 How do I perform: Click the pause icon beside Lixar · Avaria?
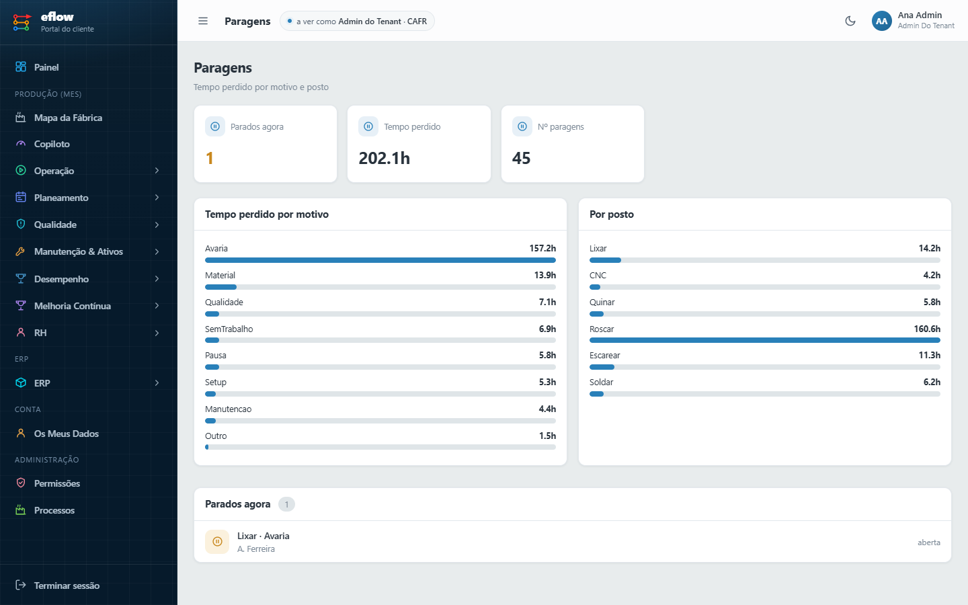[x=217, y=542]
